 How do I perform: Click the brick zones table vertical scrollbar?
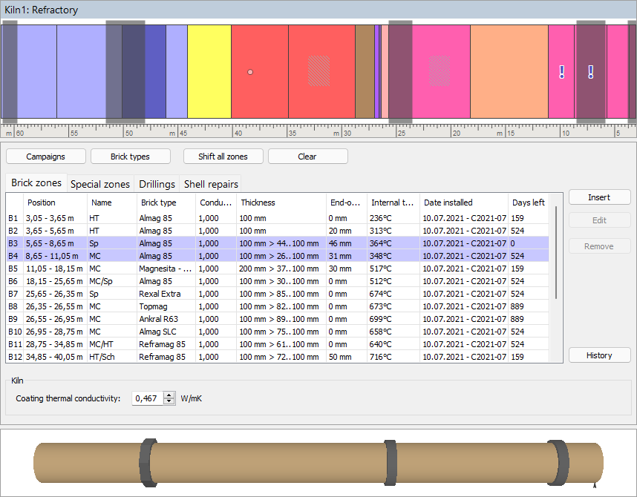click(556, 252)
